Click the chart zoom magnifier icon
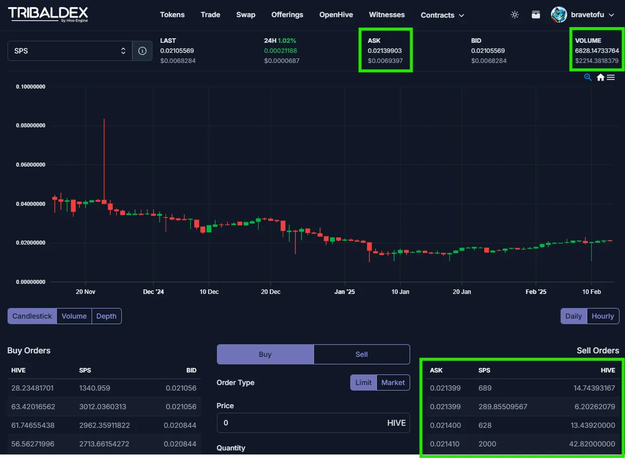 pyautogui.click(x=587, y=78)
